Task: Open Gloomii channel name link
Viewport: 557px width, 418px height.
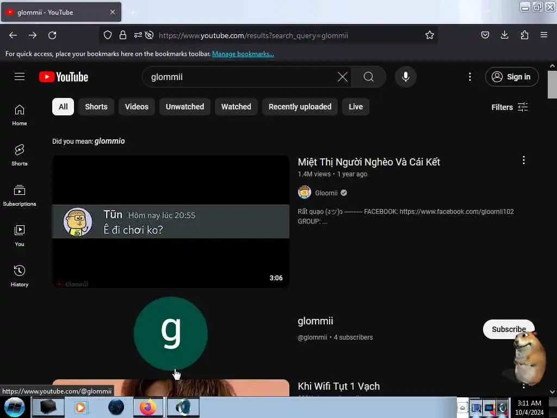Action: (x=326, y=193)
